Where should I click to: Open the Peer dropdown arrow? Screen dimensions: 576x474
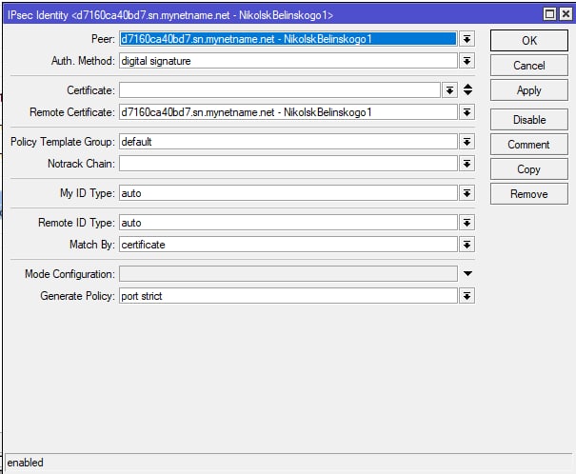point(467,39)
